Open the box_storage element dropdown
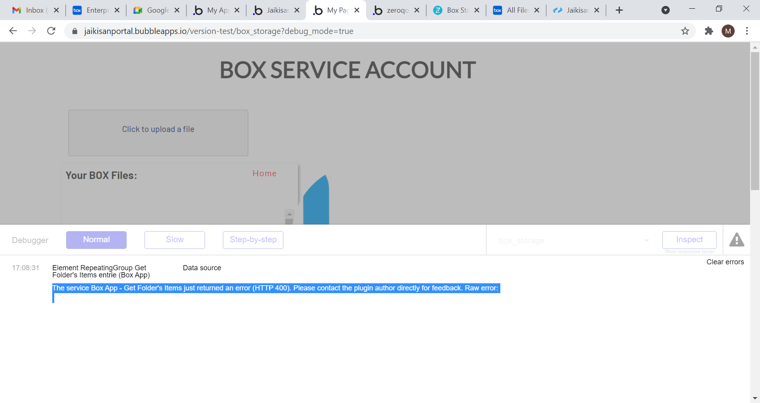Image resolution: width=760 pixels, height=403 pixels. [574, 241]
